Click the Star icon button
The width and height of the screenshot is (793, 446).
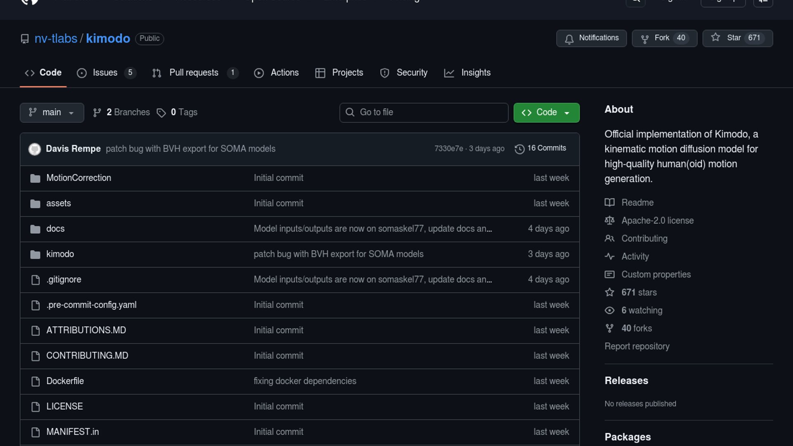[x=715, y=38]
